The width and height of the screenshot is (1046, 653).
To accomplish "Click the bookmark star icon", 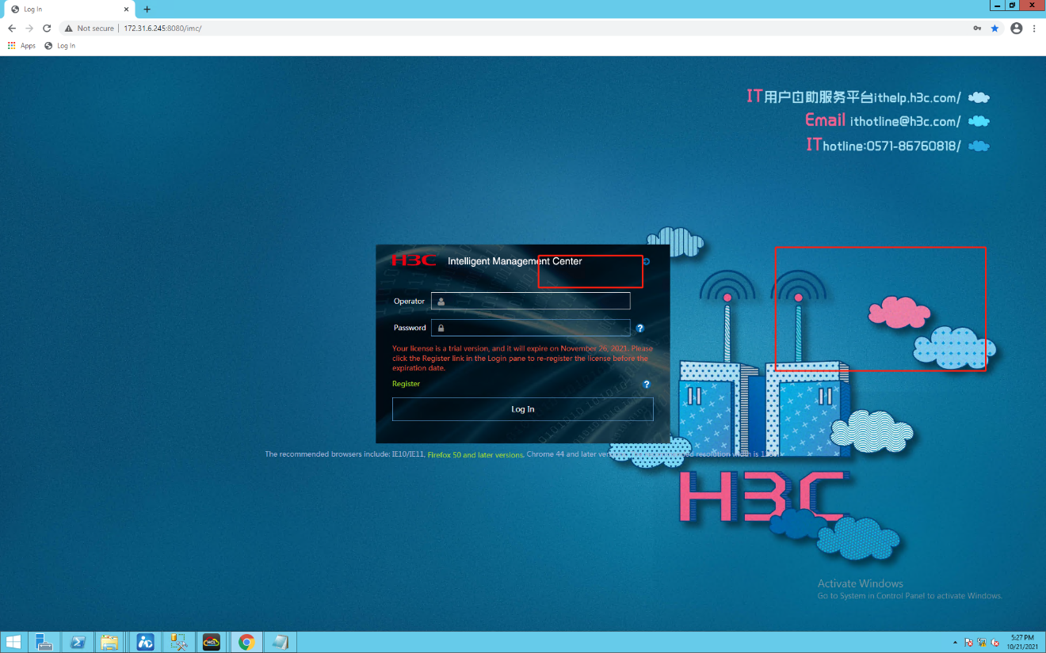I will tap(995, 28).
